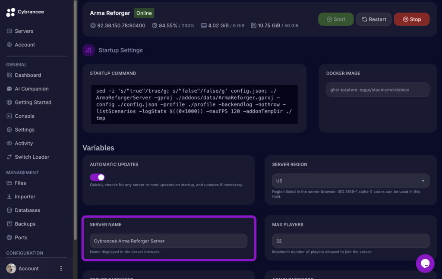
Task: Click the server address 92.38.150.78:60400
Action: click(x=121, y=25)
